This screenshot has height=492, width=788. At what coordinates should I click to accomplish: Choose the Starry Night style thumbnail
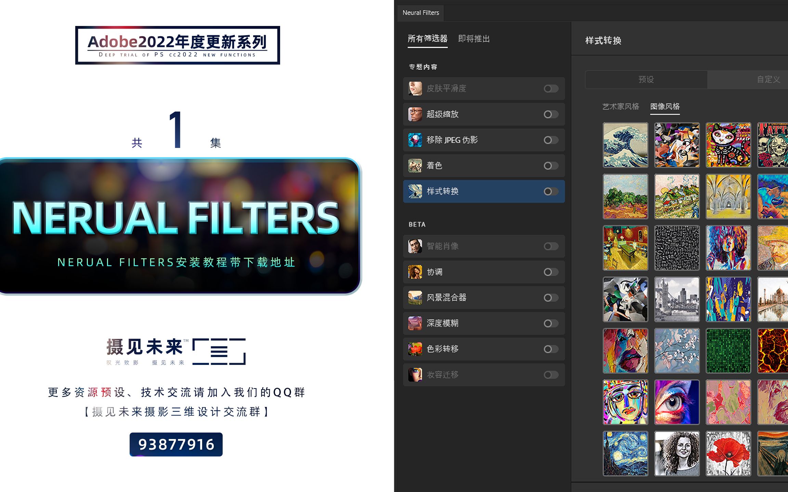(x=625, y=453)
